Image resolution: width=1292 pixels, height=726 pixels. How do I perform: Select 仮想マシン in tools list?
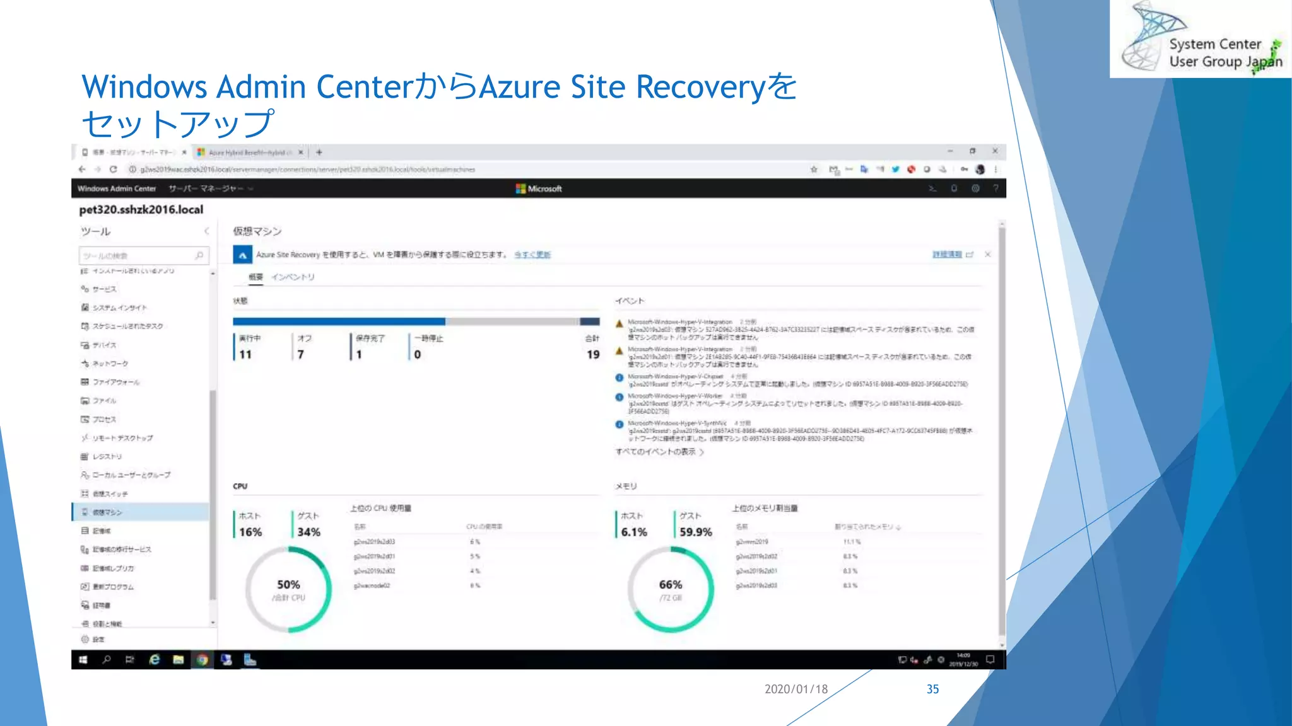click(140, 512)
